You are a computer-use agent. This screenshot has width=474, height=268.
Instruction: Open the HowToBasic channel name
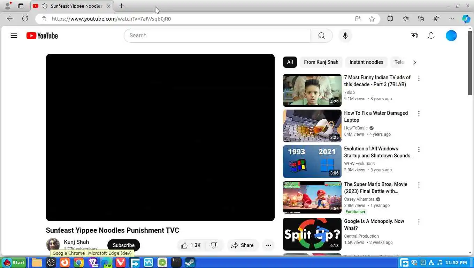356,128
